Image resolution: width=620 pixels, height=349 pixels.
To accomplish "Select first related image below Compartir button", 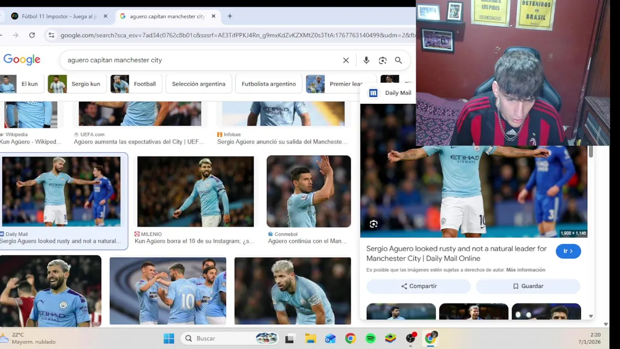I will (401, 311).
